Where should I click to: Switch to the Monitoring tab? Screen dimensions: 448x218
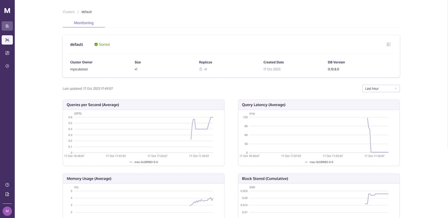point(84,23)
